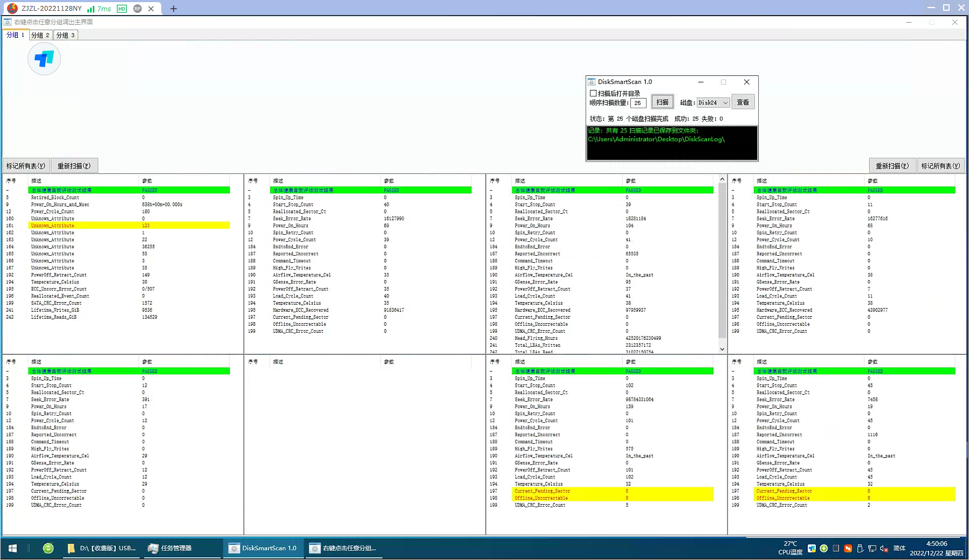Click the USB safely-remove tray icon

pyautogui.click(x=860, y=548)
